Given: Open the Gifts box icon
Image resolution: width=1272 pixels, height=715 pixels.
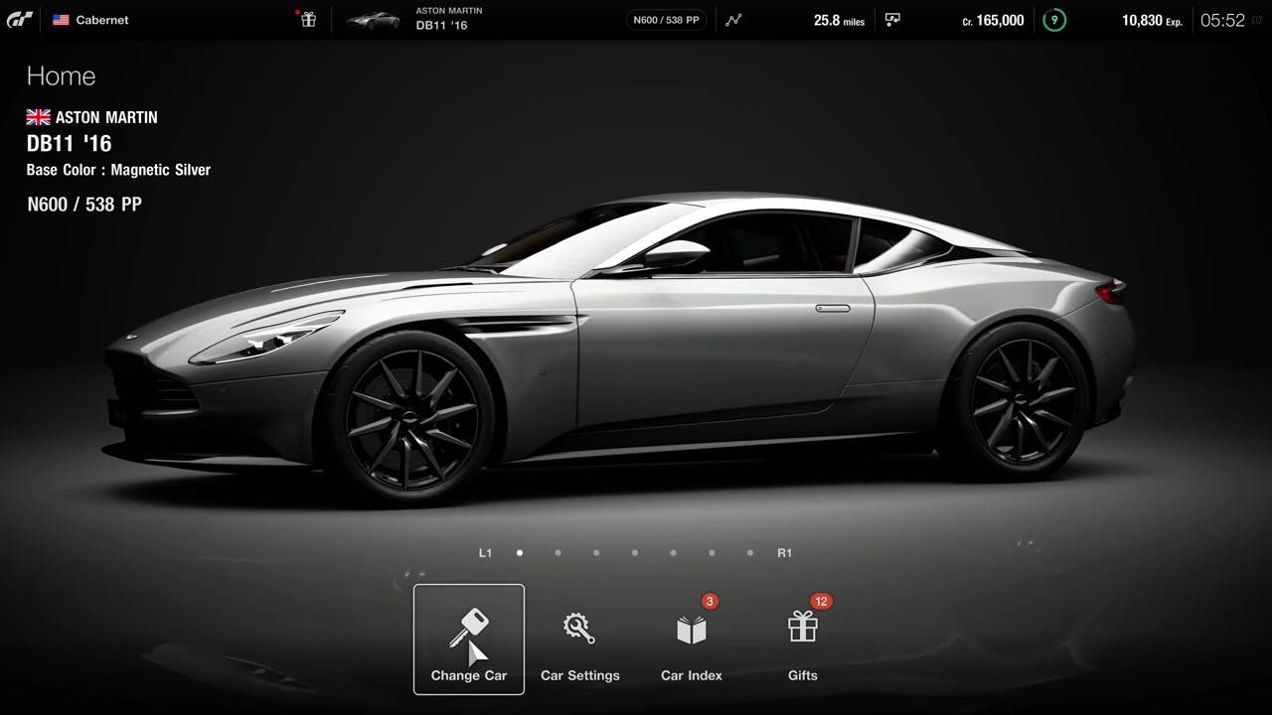Looking at the screenshot, I should 802,628.
